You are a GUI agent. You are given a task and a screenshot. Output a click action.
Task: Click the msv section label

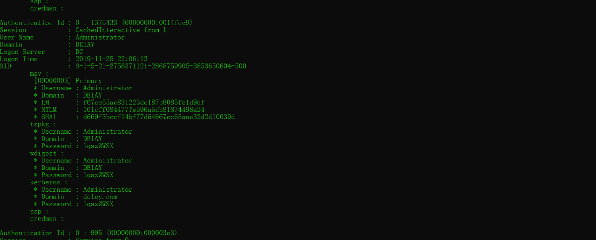click(x=39, y=74)
